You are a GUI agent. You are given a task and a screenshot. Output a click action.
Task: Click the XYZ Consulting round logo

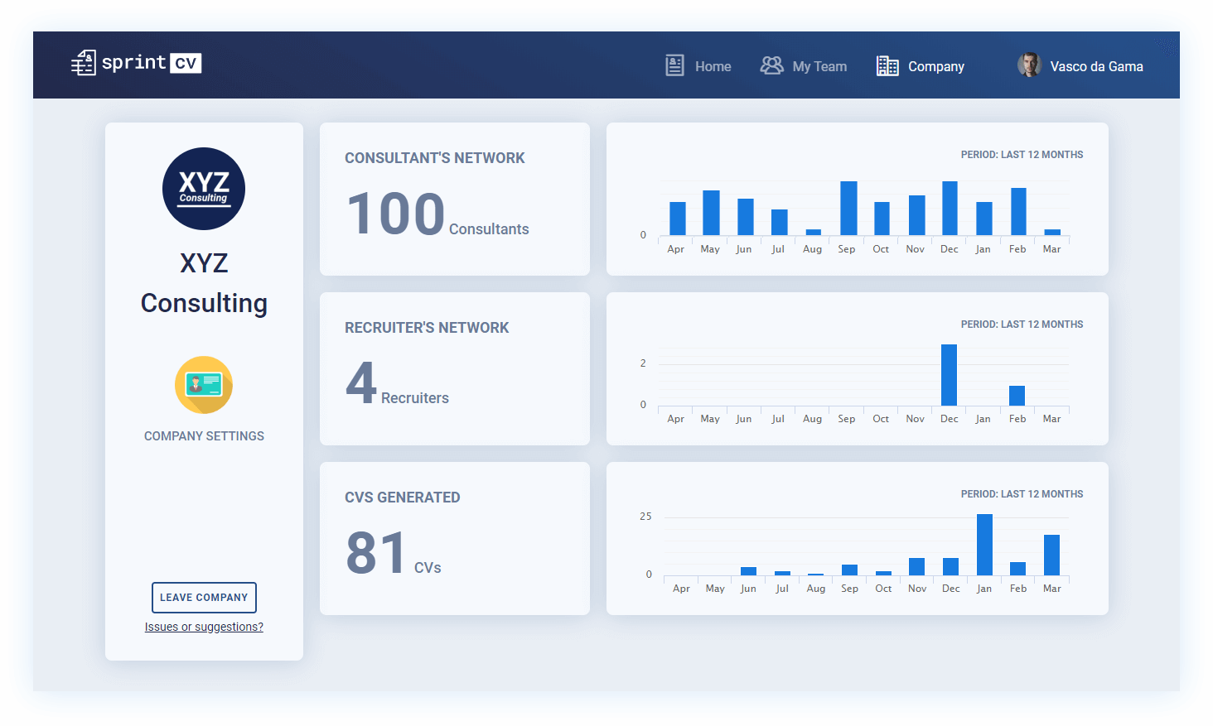coord(204,189)
